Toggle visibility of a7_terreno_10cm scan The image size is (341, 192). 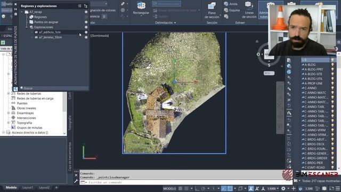coord(86,37)
